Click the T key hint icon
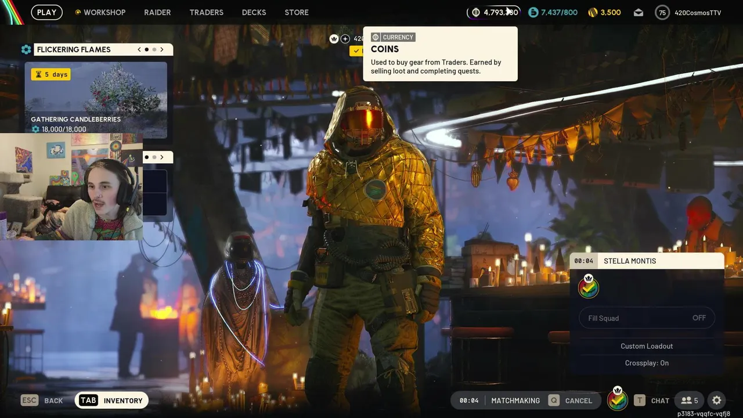This screenshot has height=418, width=743. [639, 401]
